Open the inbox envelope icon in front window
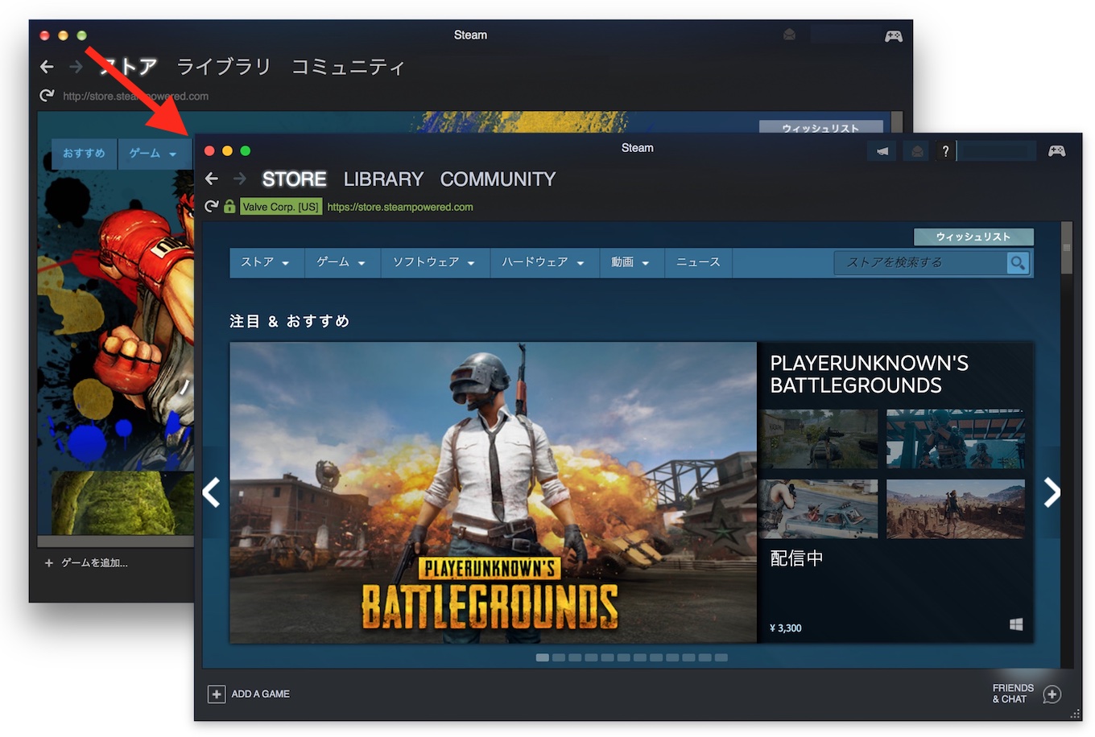1095x737 pixels. coord(916,151)
